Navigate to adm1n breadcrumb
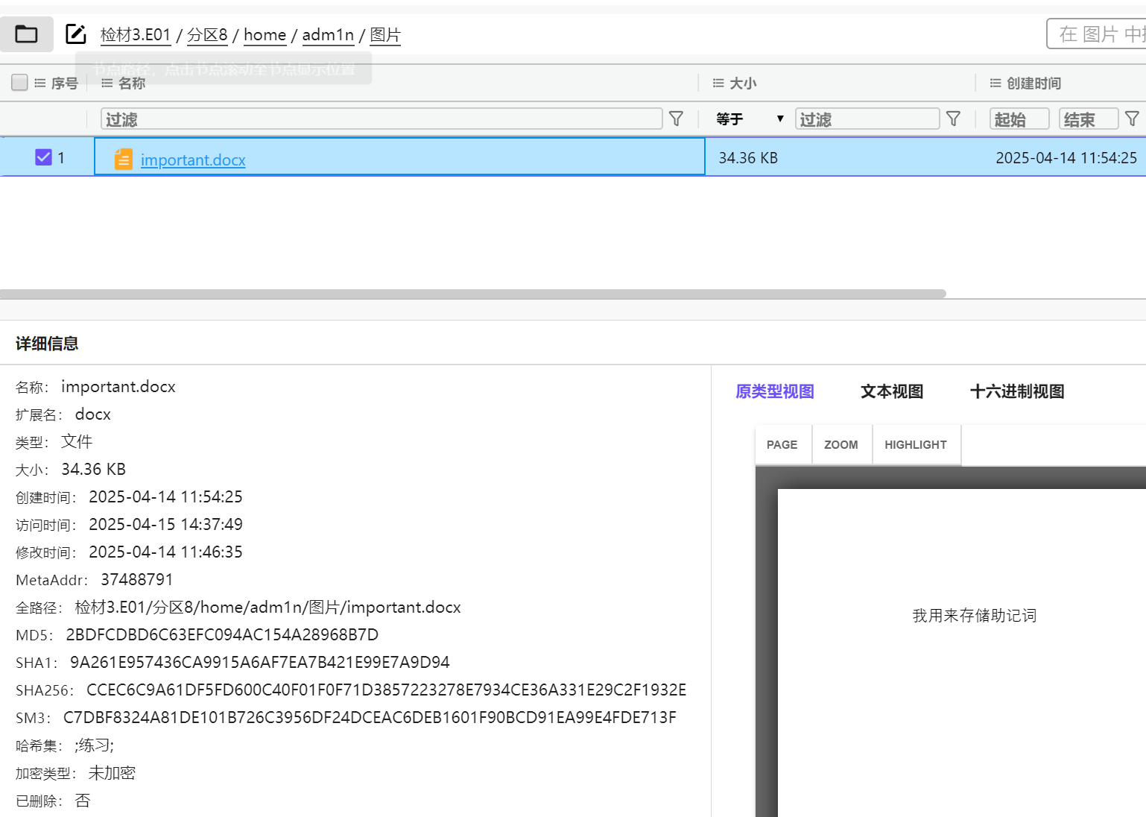This screenshot has width=1146, height=817. click(328, 34)
